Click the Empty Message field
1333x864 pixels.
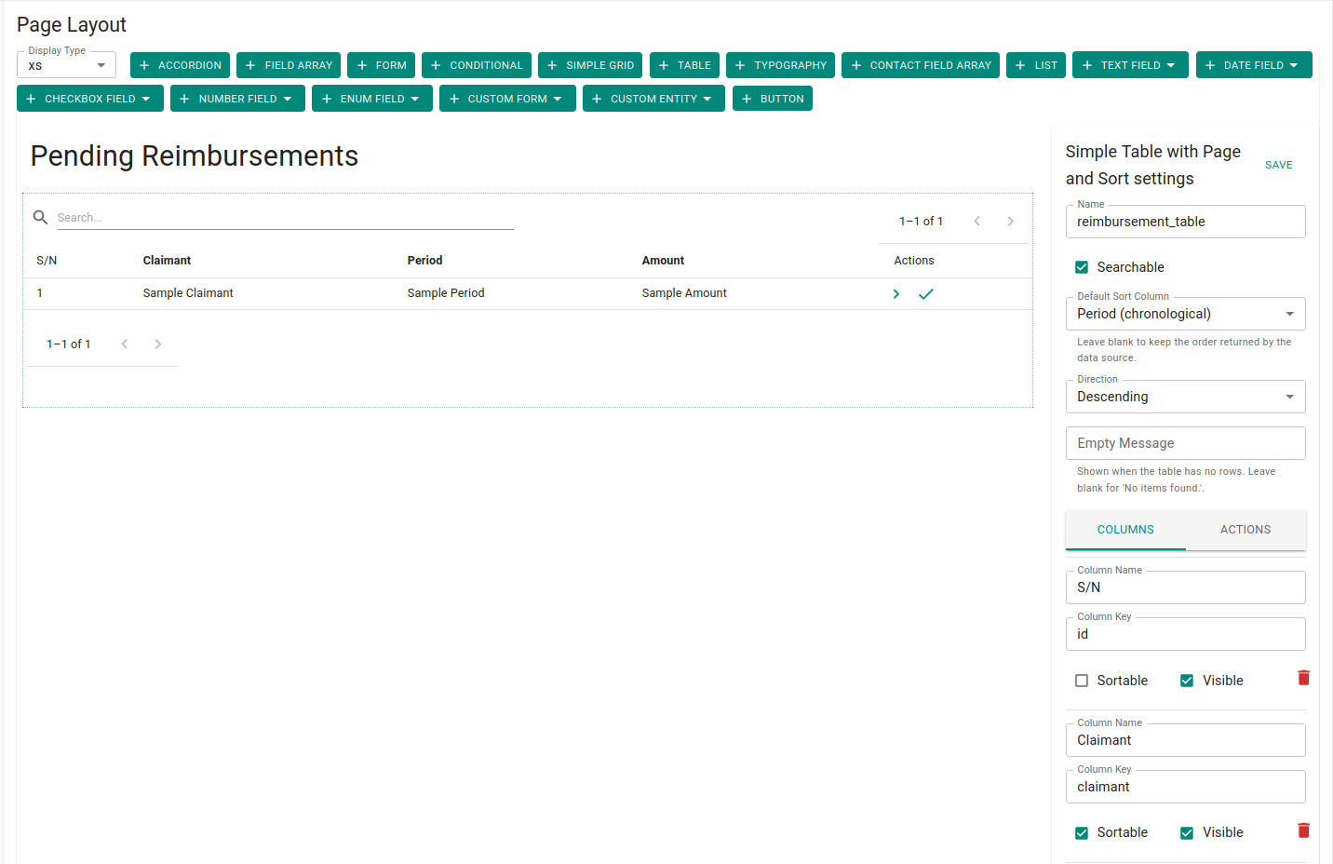(1185, 443)
